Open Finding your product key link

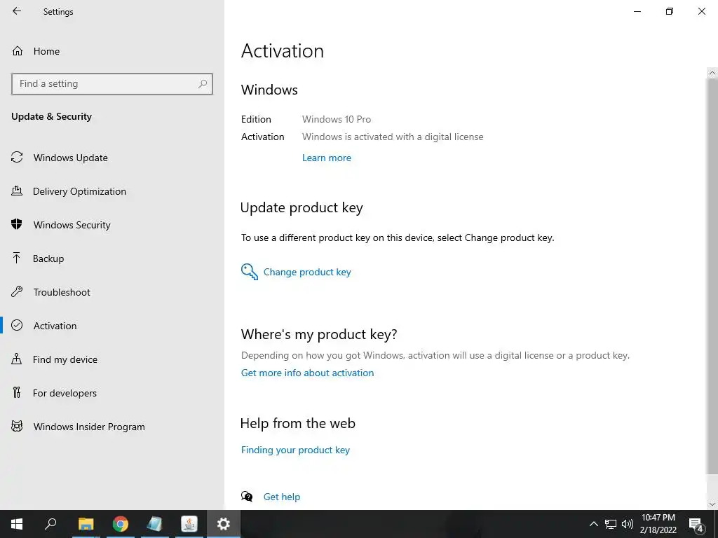(295, 450)
